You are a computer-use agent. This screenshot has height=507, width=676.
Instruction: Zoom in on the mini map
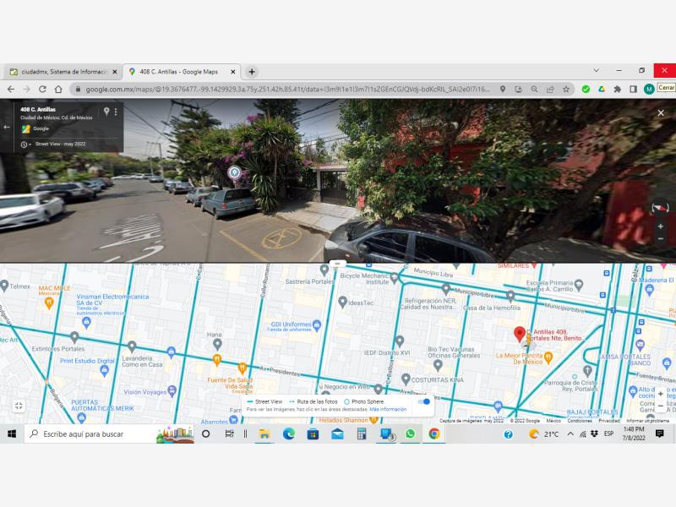point(661,394)
